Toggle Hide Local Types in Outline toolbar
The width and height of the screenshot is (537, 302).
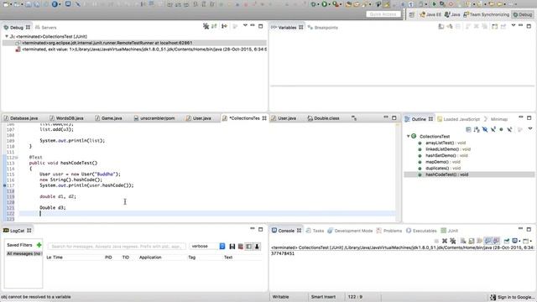point(509,129)
